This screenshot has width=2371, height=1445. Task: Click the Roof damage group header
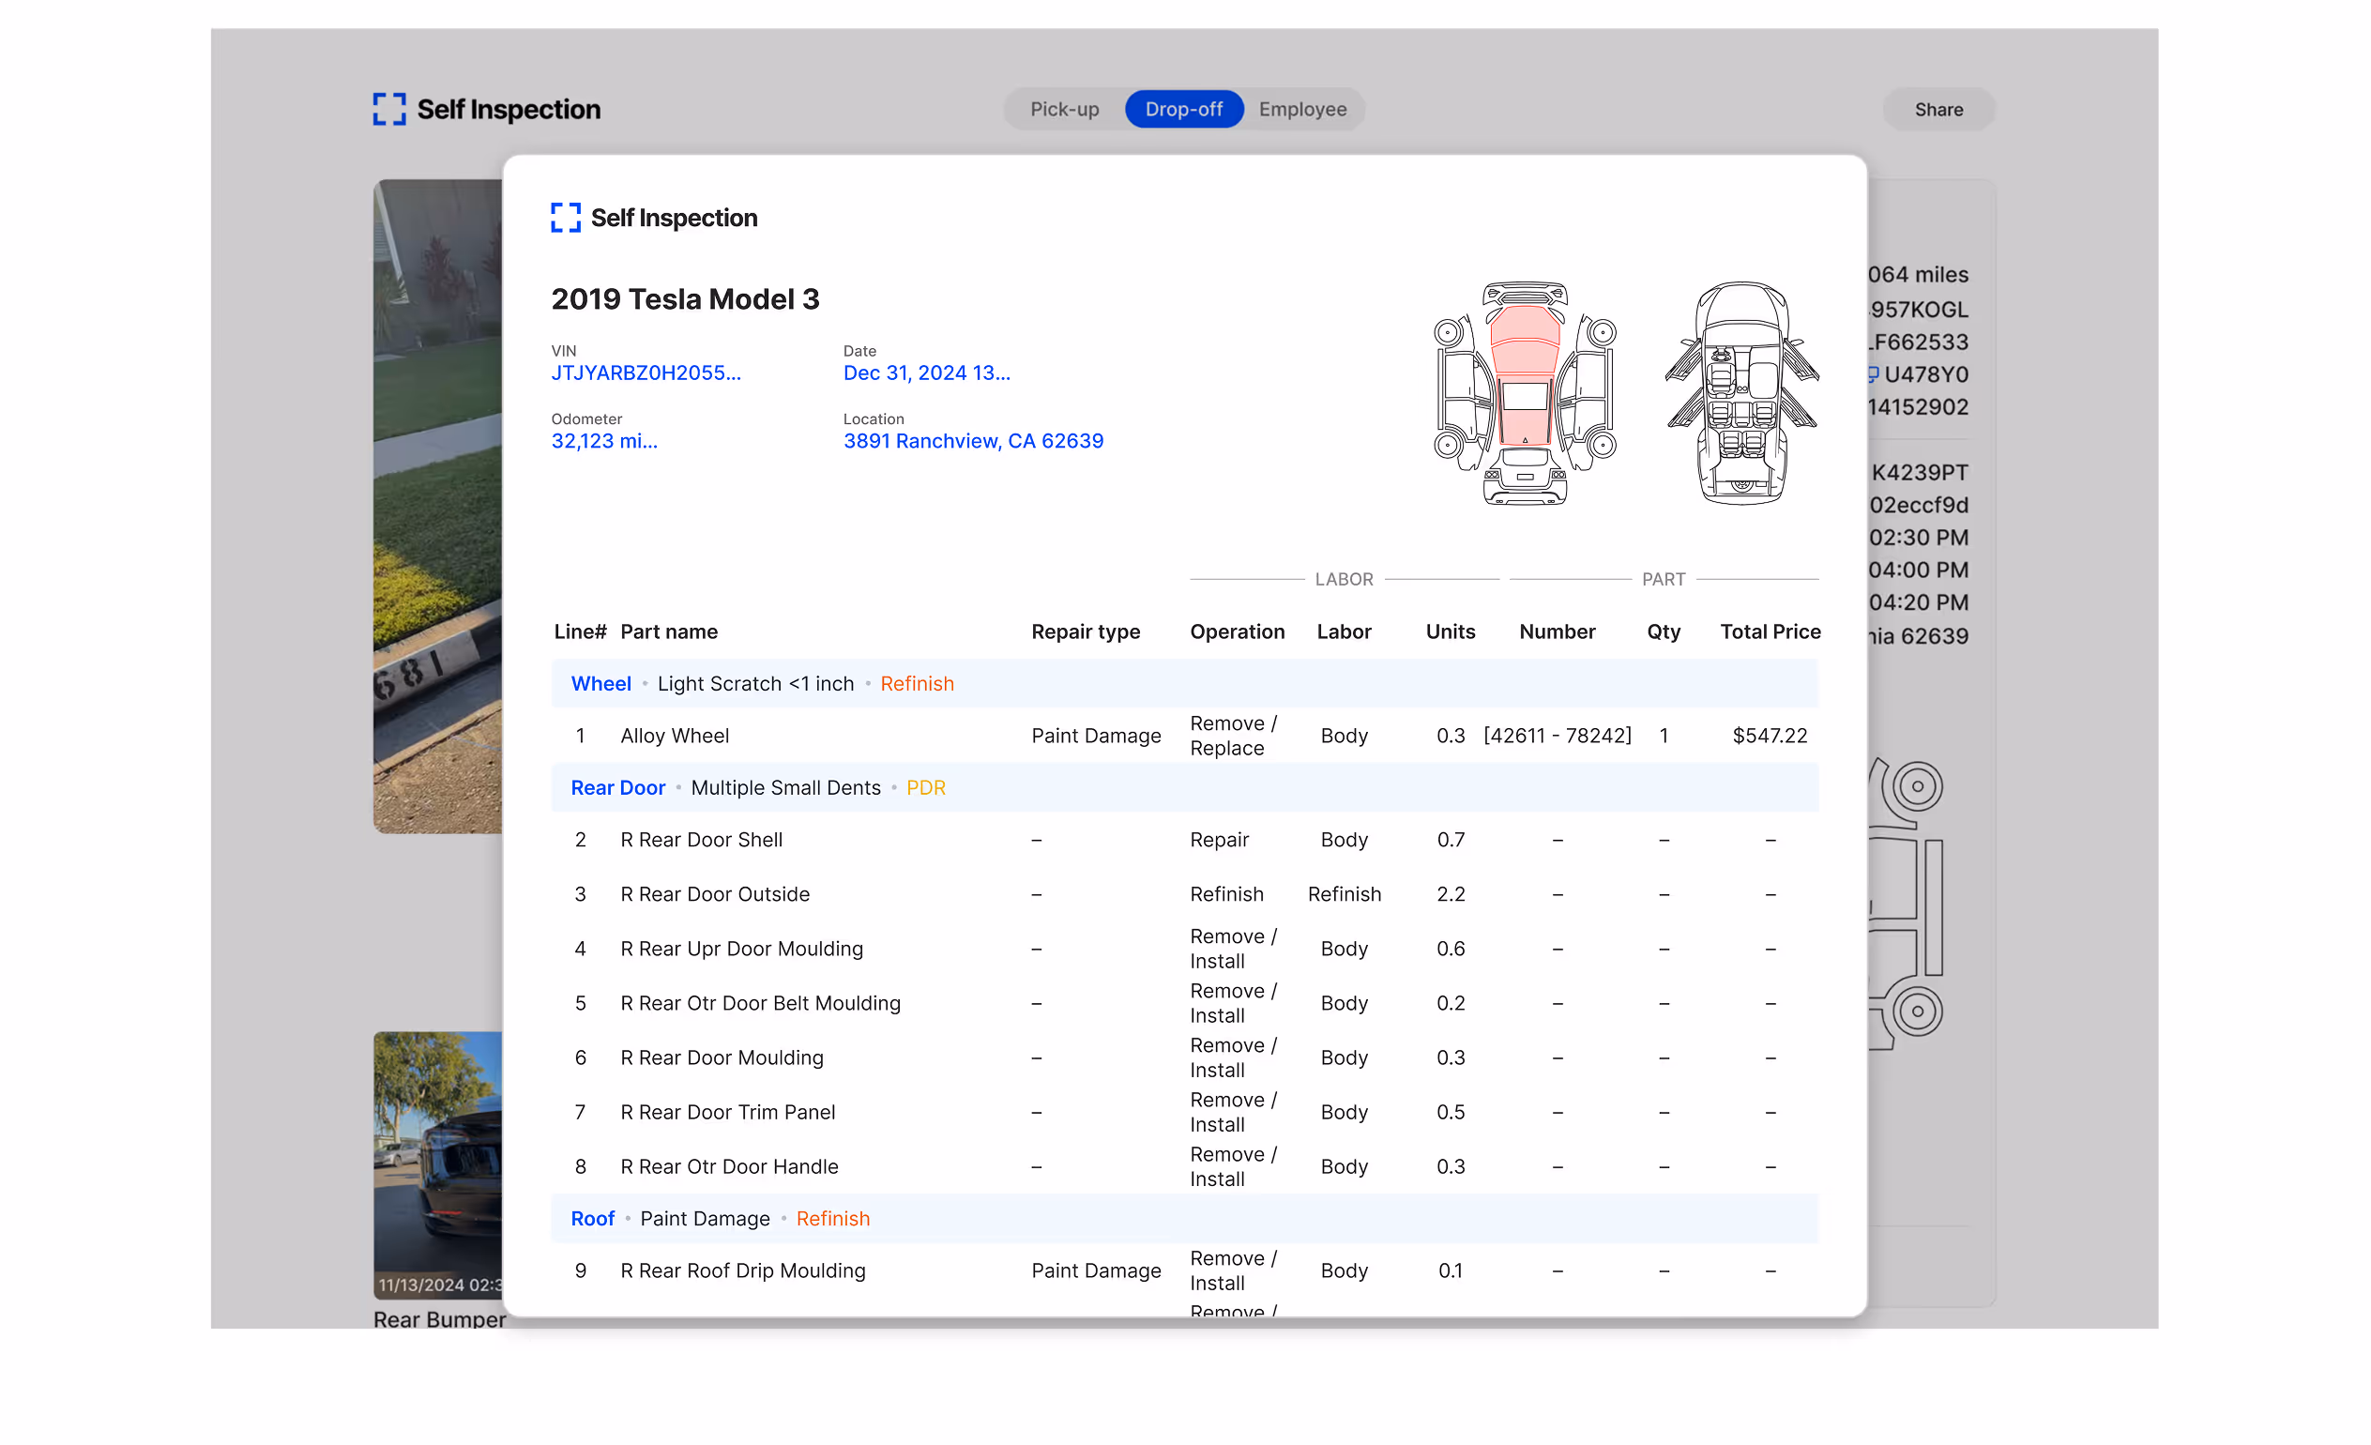coord(593,1219)
